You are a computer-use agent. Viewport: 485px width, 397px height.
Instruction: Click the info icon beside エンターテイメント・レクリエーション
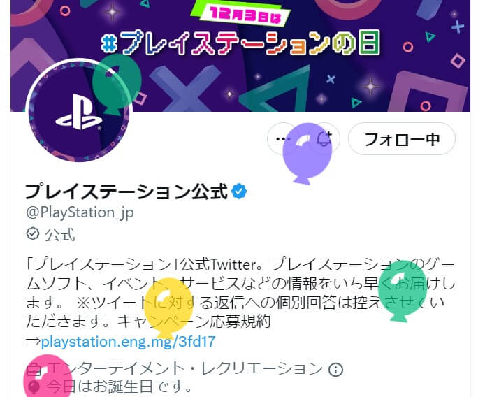click(x=335, y=369)
